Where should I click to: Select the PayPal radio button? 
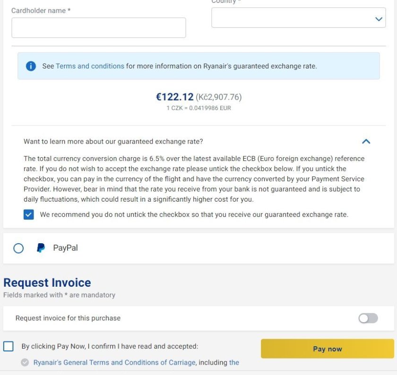click(x=18, y=248)
